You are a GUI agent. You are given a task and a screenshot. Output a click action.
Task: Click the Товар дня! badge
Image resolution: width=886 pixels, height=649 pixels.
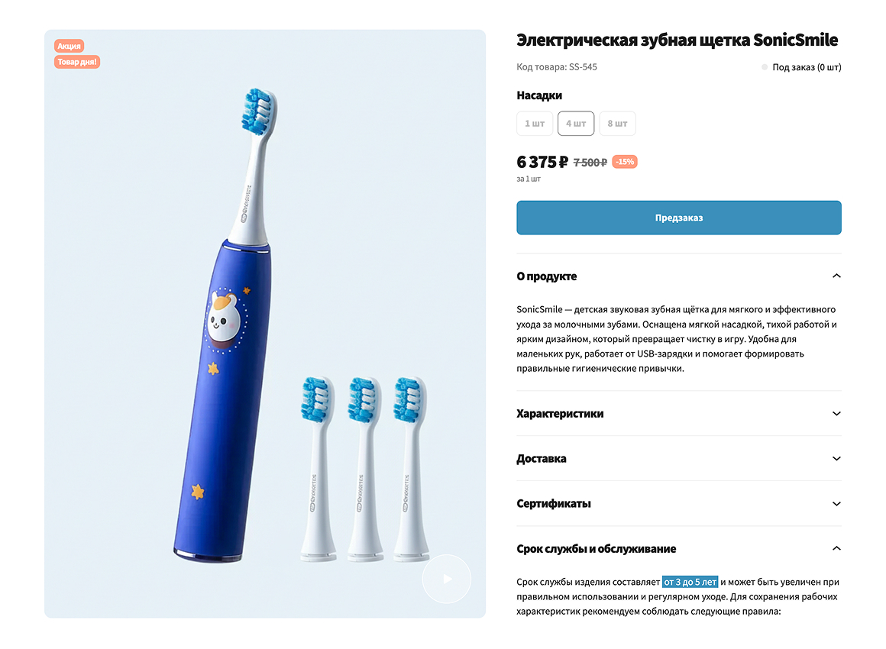pos(76,62)
